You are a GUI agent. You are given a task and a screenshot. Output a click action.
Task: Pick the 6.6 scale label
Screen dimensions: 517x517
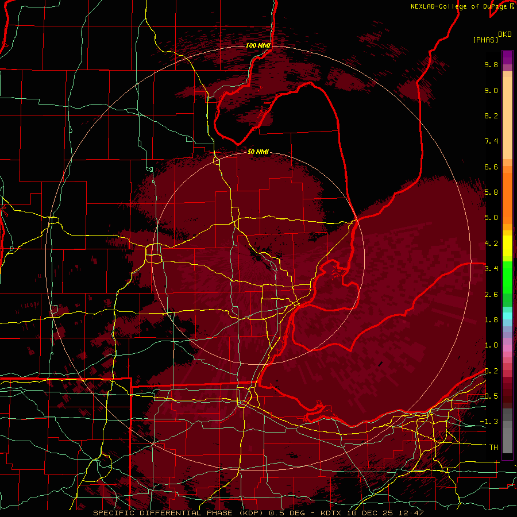[491, 167]
